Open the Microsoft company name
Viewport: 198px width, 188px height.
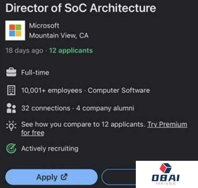[x=44, y=26]
